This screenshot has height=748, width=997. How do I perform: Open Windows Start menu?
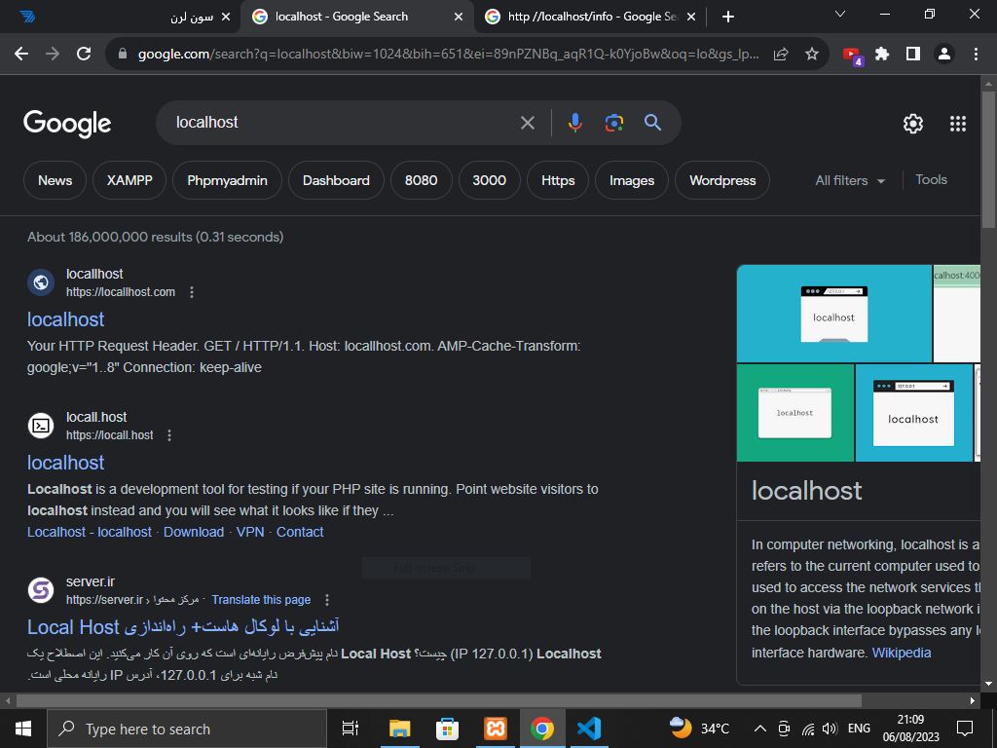click(x=23, y=729)
